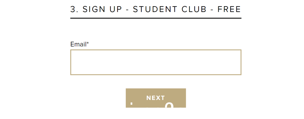Click the Email* field label
304x119 pixels.
(x=79, y=44)
